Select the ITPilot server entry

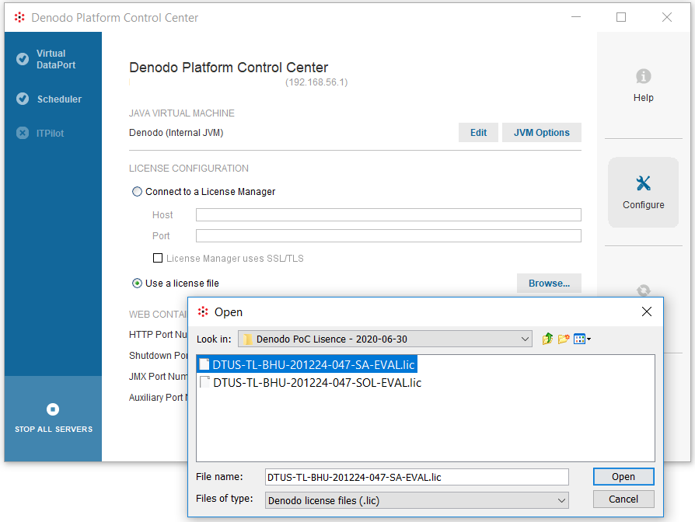click(x=40, y=133)
